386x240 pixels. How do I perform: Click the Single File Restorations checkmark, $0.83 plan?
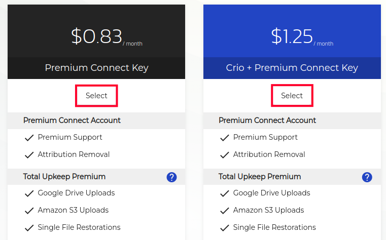coord(28,228)
